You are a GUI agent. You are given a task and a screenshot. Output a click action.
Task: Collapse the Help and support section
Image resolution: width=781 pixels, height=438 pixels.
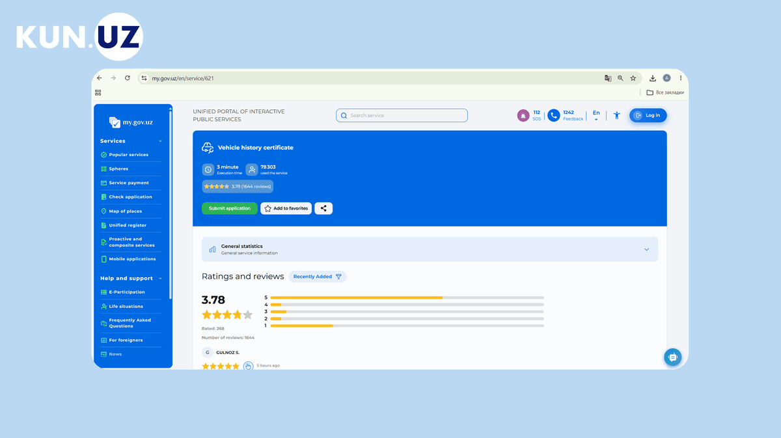click(160, 279)
